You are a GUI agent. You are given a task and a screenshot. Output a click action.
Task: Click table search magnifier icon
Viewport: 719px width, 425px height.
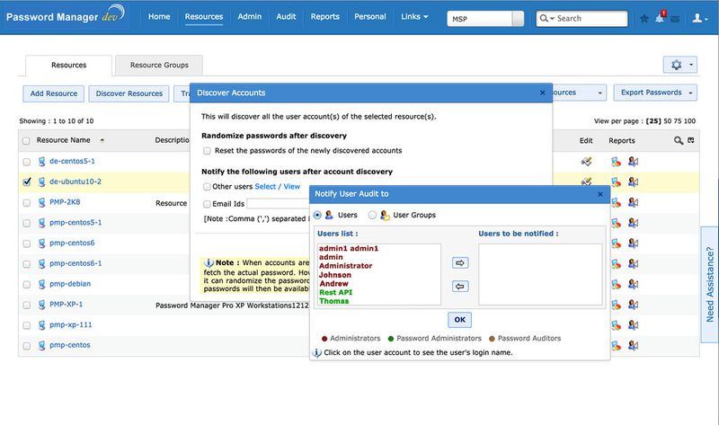pos(679,140)
